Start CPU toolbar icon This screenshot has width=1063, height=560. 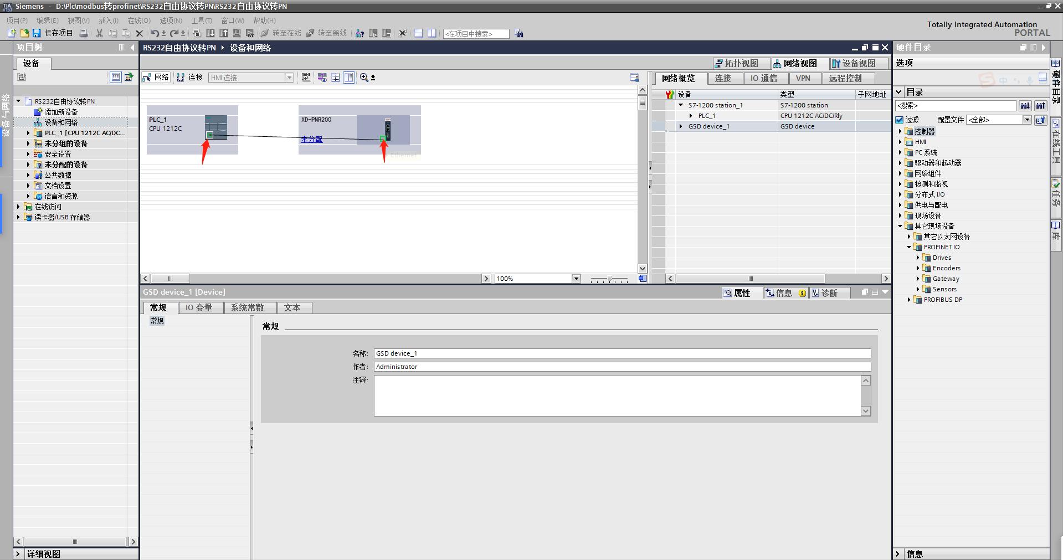click(x=373, y=33)
